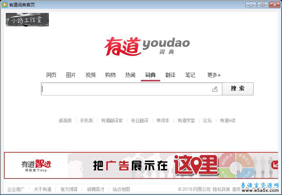Click the 关于有道 footer link
The width and height of the screenshot is (282, 195).
[43, 189]
